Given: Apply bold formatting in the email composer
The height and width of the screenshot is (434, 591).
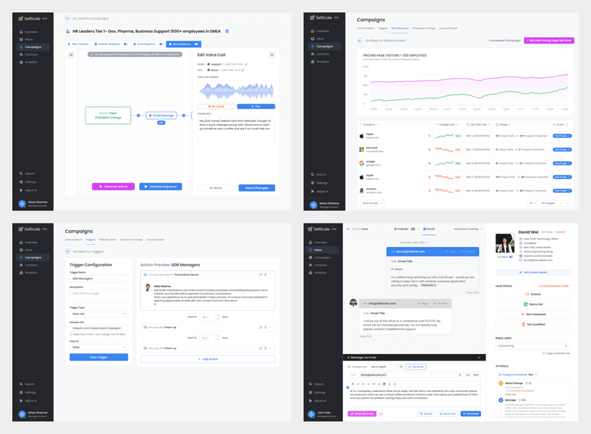Looking at the screenshot, I should (353, 383).
